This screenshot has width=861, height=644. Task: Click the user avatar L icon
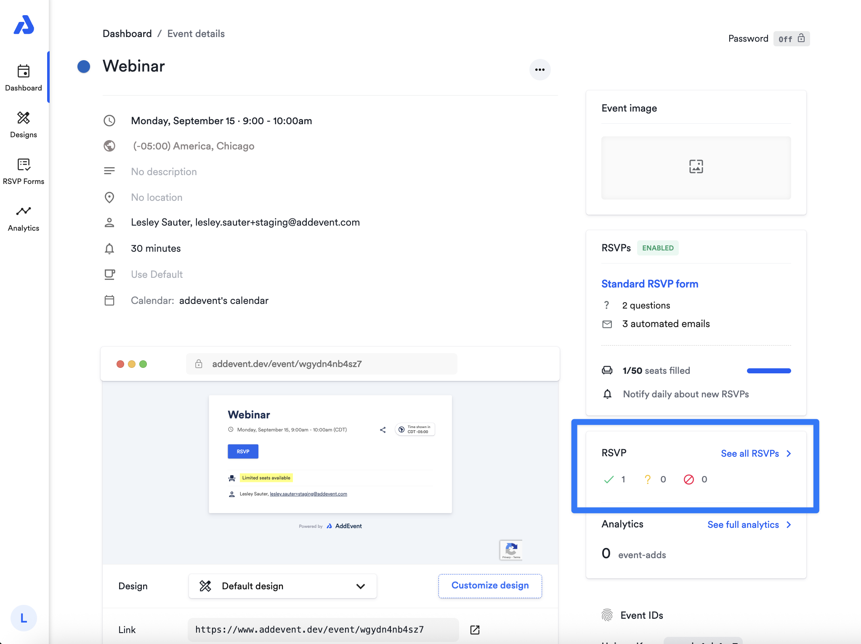24,618
